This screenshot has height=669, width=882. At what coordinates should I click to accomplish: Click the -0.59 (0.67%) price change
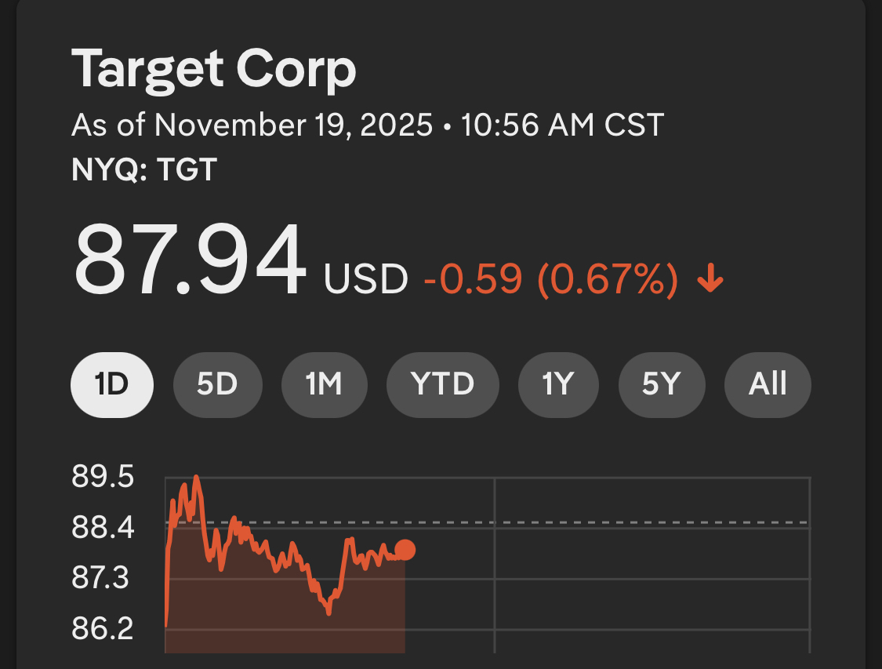(550, 280)
